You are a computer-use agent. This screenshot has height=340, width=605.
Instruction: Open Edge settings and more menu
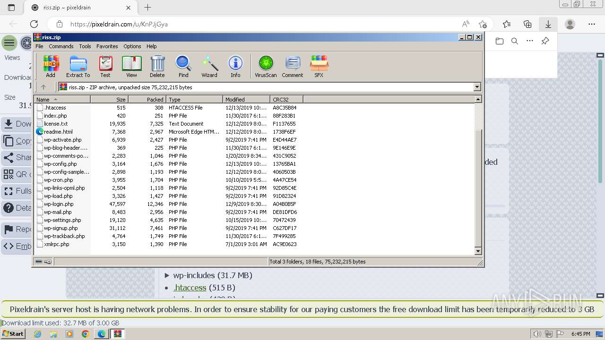[592, 24]
